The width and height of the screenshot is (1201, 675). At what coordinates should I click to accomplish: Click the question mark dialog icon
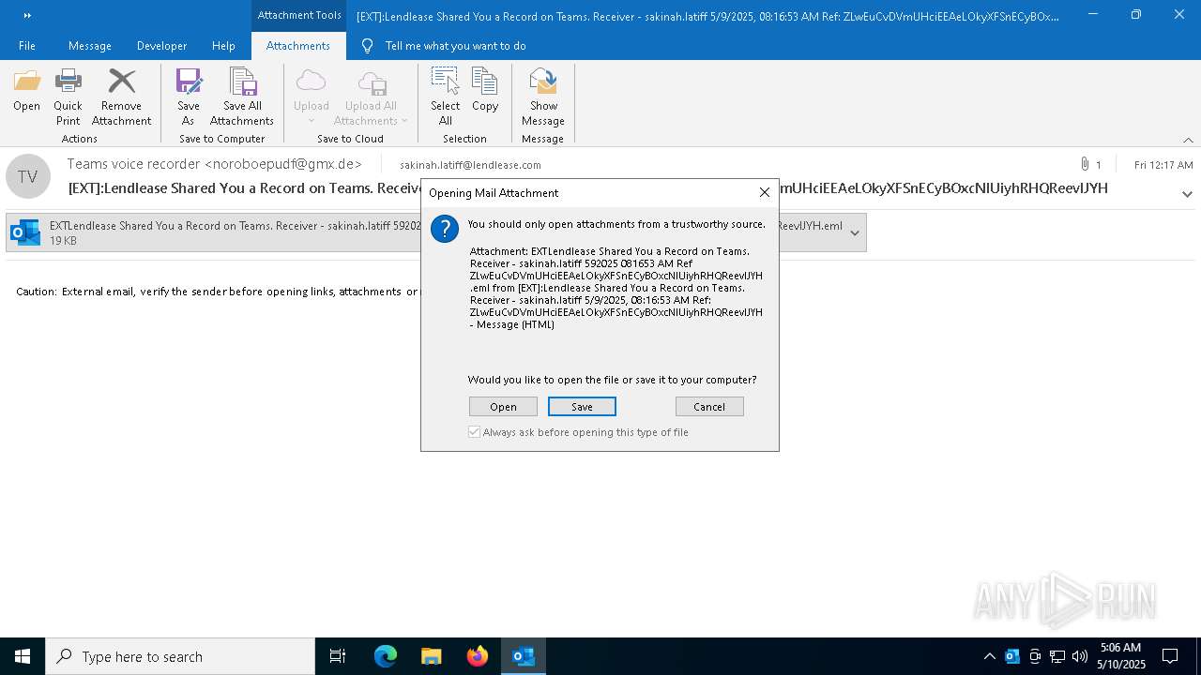click(x=445, y=229)
